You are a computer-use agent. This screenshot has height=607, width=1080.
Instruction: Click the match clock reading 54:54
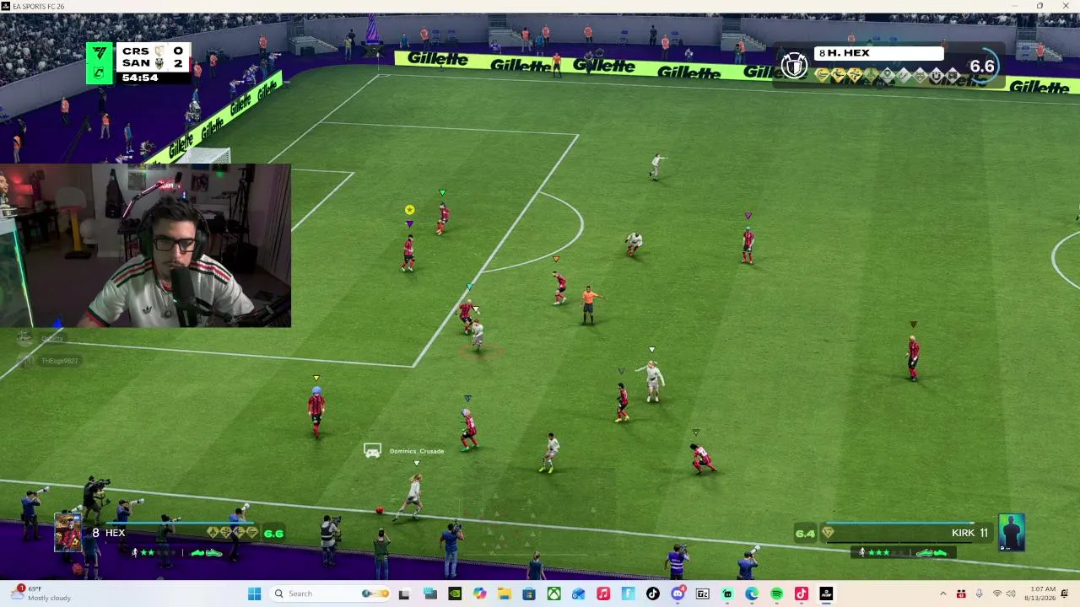(139, 78)
